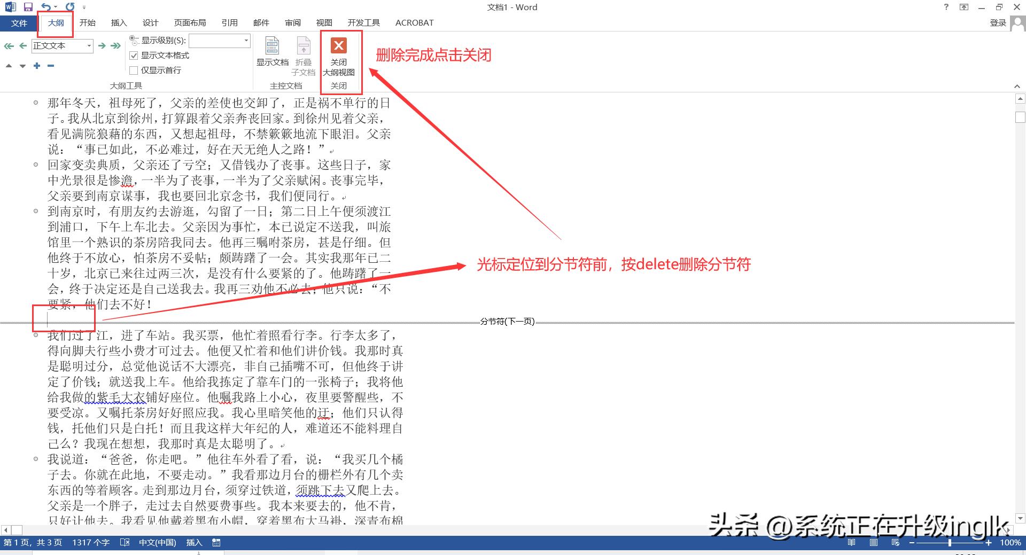
Task: Open ribbon display options icon
Action: coord(964,7)
